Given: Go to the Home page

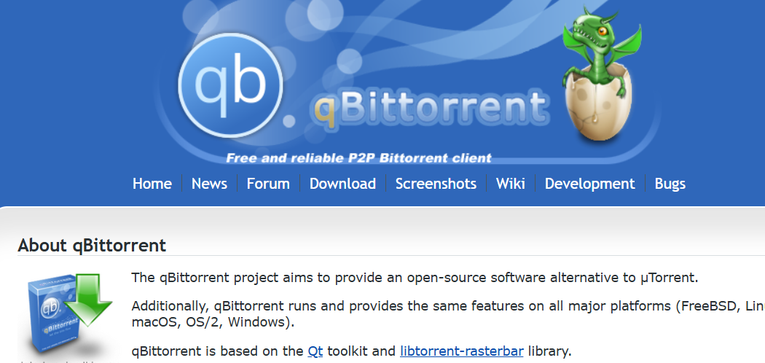Looking at the screenshot, I should 152,184.
